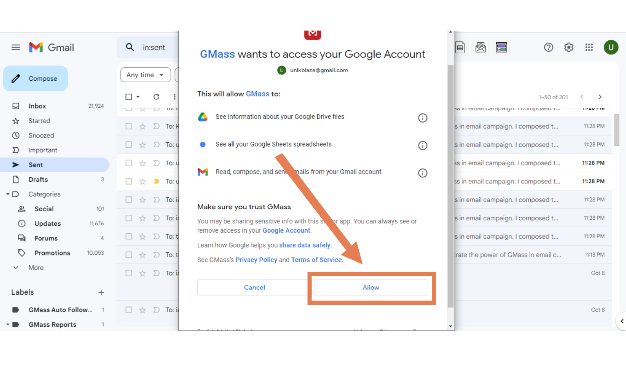Expand the More sidebar items
626x384 pixels.
(36, 268)
